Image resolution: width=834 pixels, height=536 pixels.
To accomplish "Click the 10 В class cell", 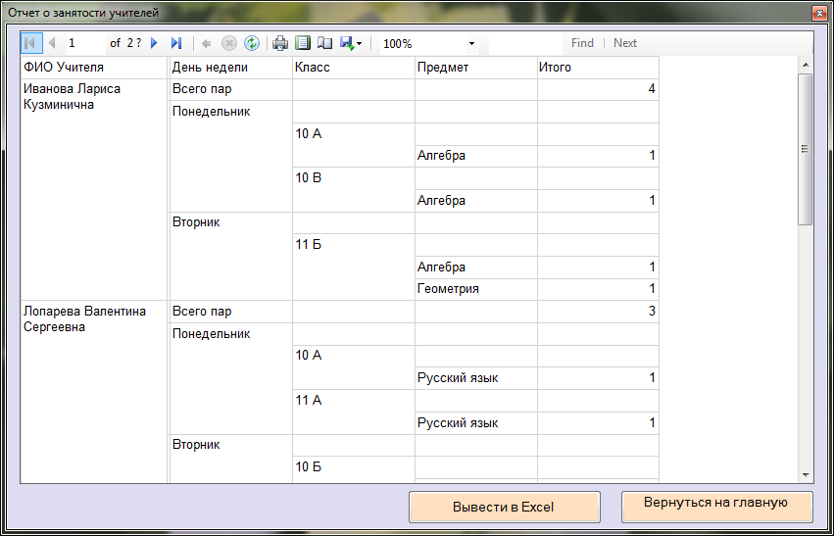I will click(x=354, y=189).
